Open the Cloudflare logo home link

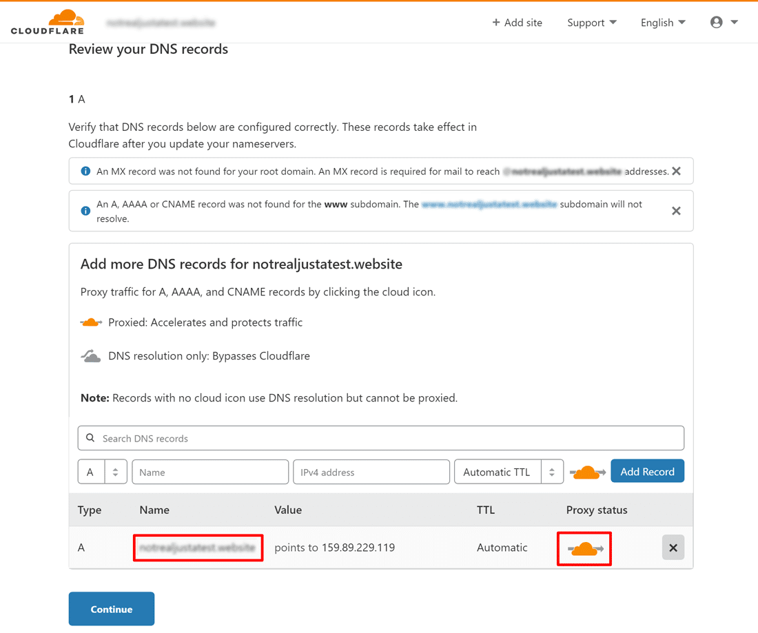pyautogui.click(x=48, y=22)
